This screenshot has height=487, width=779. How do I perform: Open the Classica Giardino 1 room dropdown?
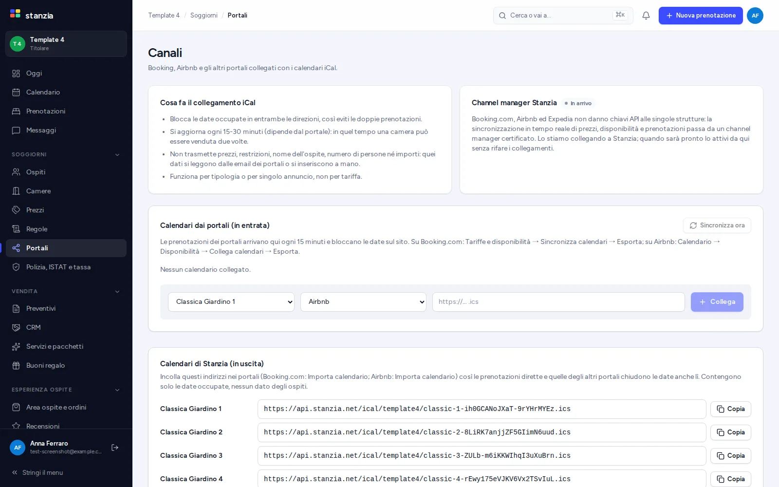click(x=231, y=302)
